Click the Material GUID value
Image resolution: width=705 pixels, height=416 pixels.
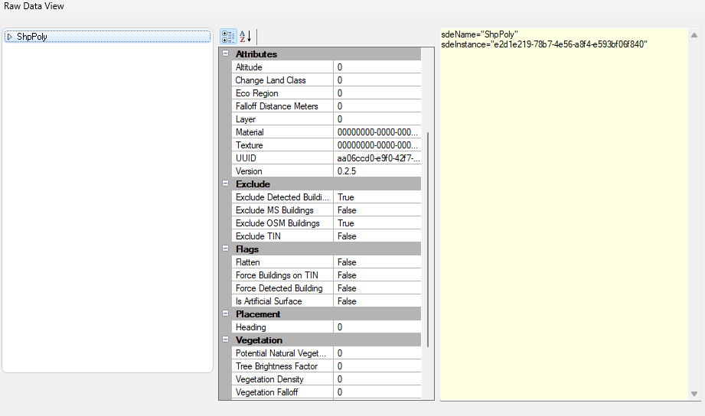tap(377, 132)
